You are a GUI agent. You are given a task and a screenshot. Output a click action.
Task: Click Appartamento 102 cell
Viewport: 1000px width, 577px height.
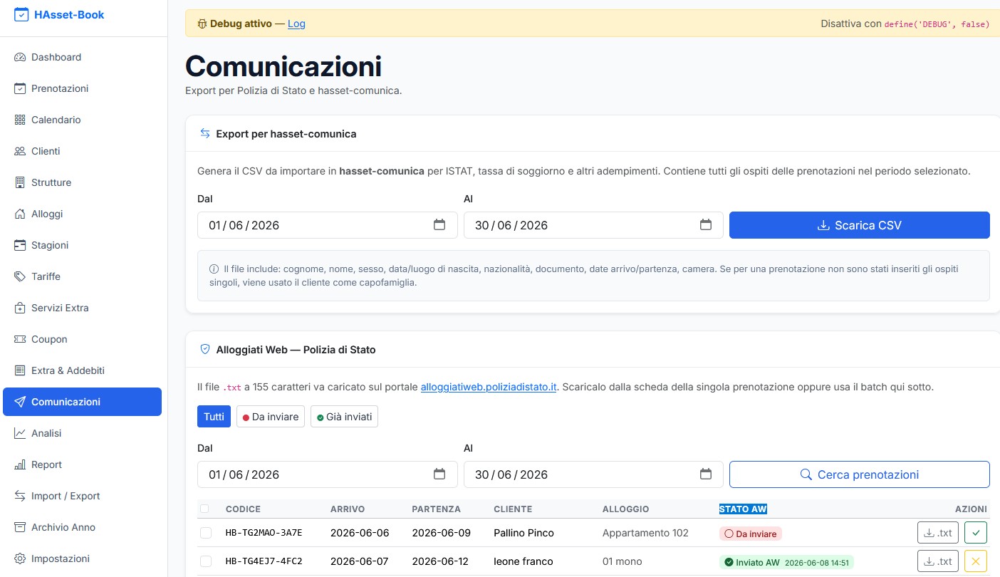(x=644, y=533)
